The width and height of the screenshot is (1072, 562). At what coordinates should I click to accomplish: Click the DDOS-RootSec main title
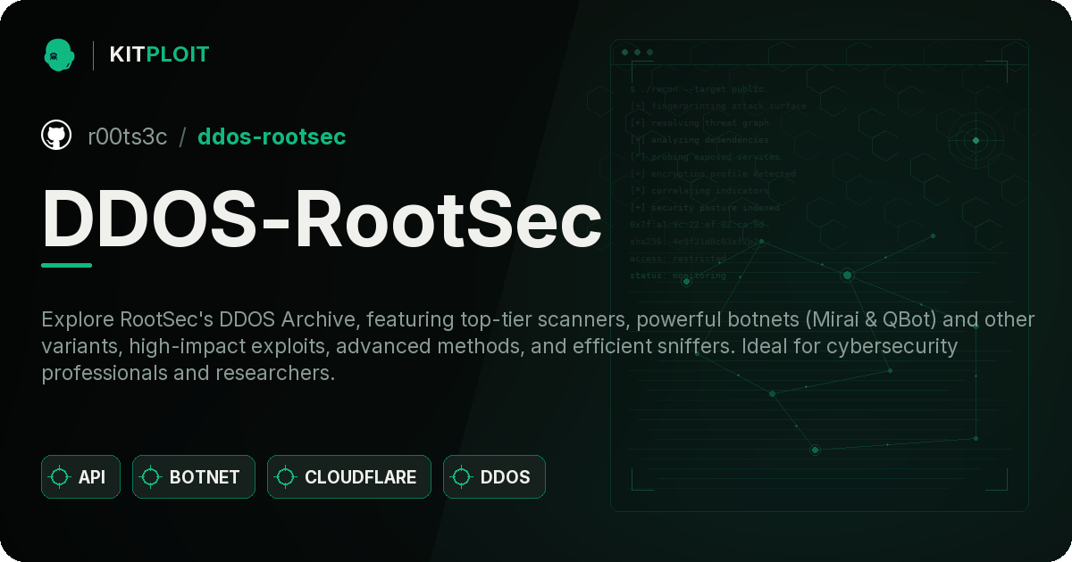point(322,219)
